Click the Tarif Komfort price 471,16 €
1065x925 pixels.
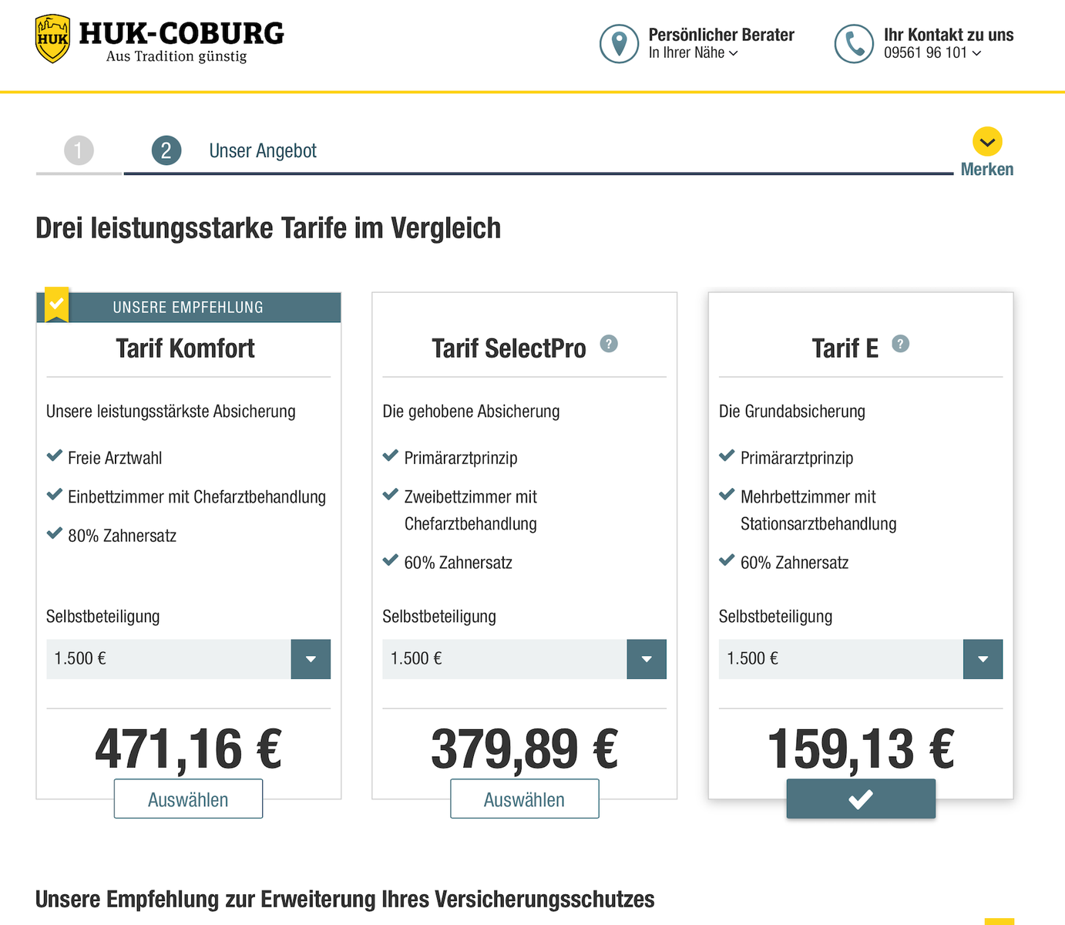(x=188, y=749)
